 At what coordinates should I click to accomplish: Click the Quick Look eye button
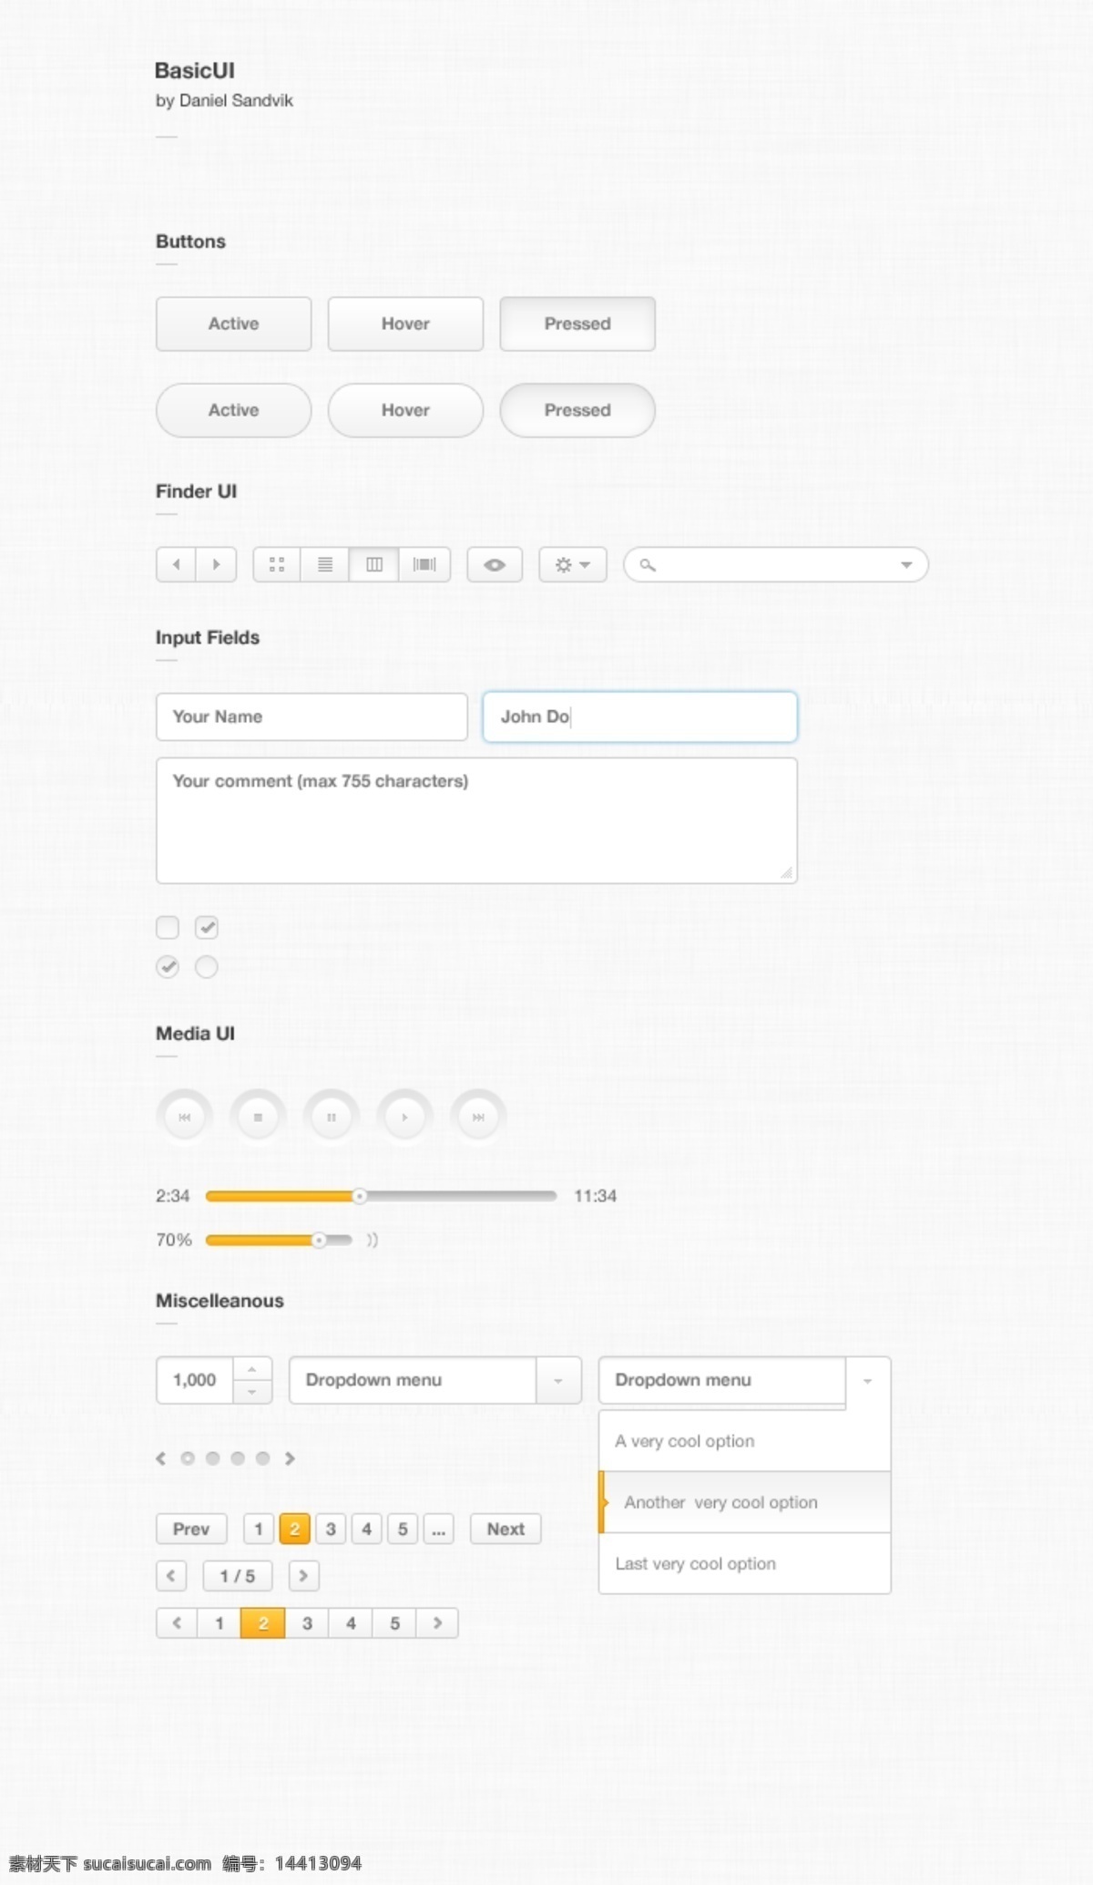pyautogui.click(x=495, y=565)
